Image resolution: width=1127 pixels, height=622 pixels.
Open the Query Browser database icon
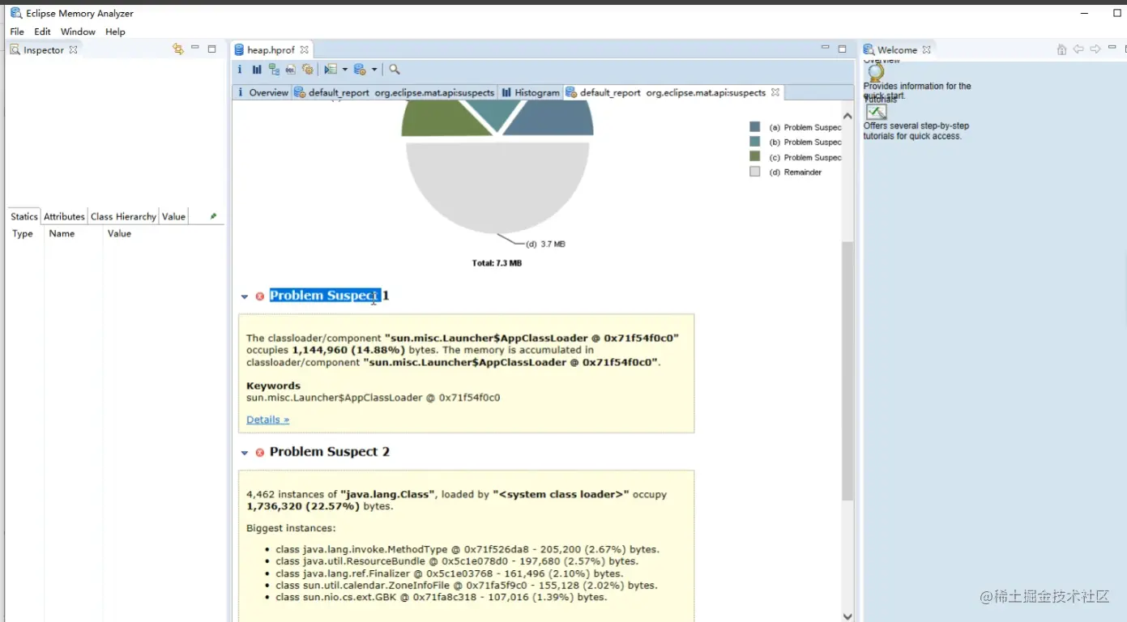pos(361,70)
